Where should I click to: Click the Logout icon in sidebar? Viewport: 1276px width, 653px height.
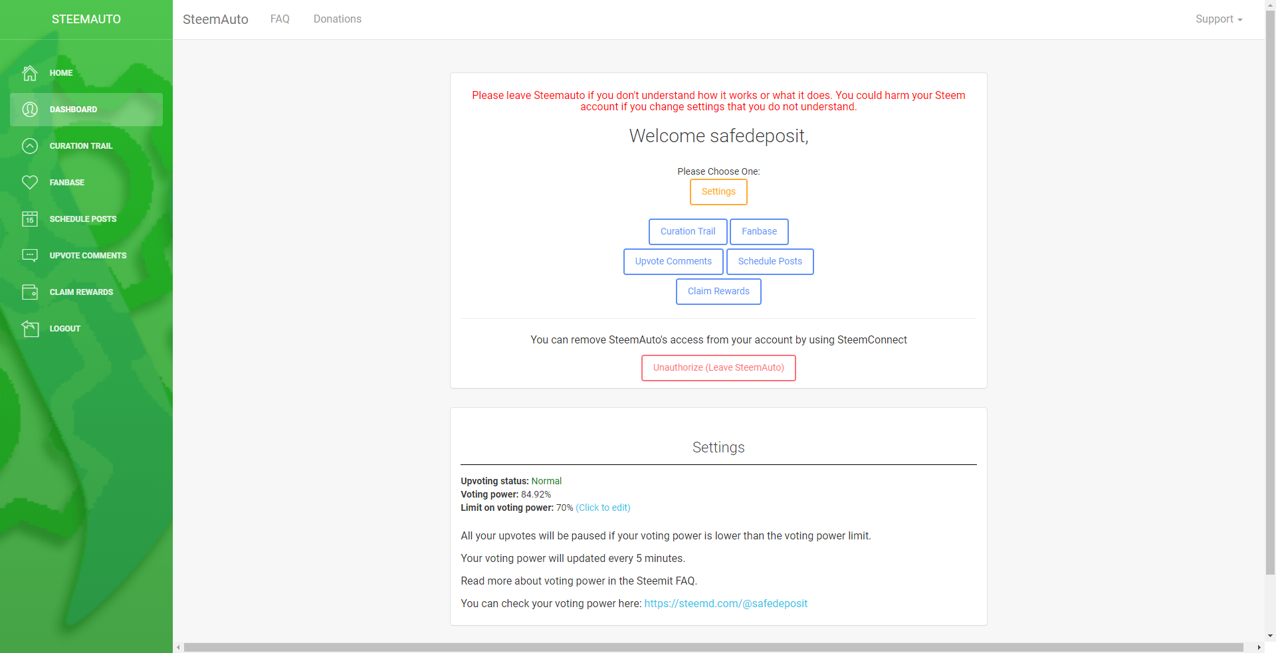(x=30, y=329)
